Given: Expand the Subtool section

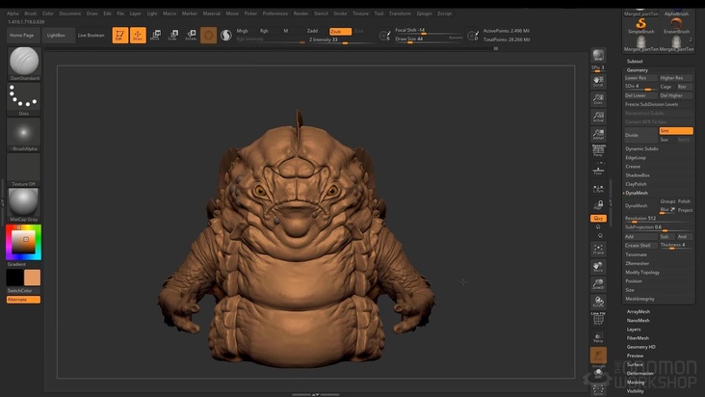Looking at the screenshot, I should pos(635,61).
